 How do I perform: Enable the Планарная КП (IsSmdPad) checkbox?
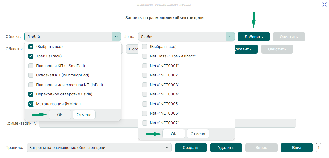coord(31,66)
